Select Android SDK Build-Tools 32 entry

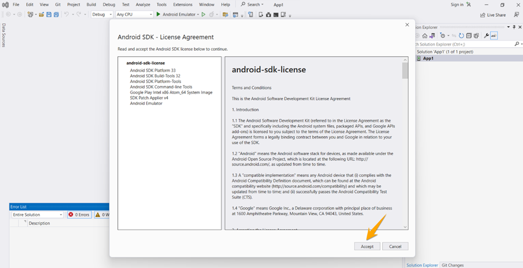click(x=155, y=76)
